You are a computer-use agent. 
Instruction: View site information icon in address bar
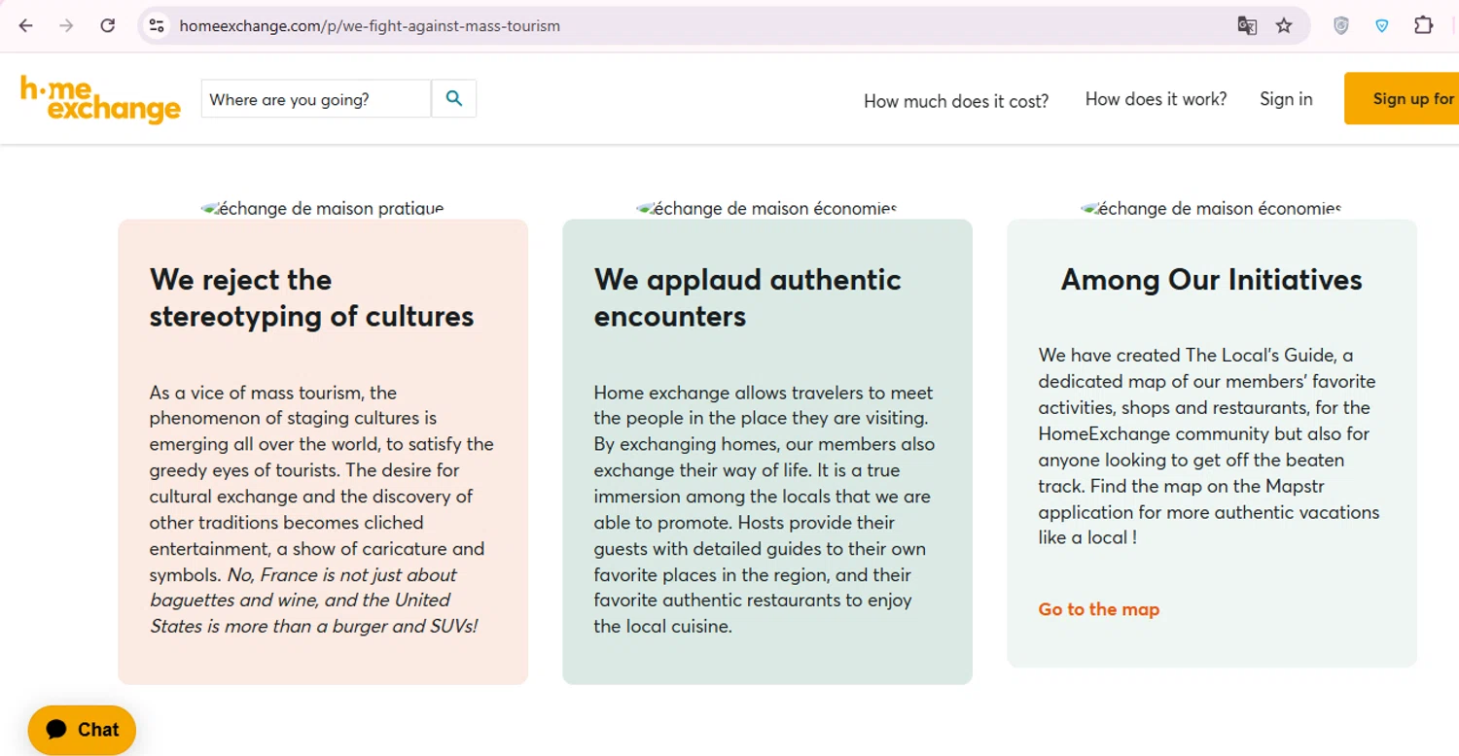[156, 26]
